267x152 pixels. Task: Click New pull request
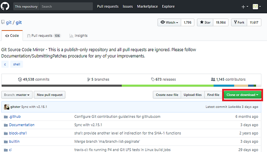[x=50, y=95]
